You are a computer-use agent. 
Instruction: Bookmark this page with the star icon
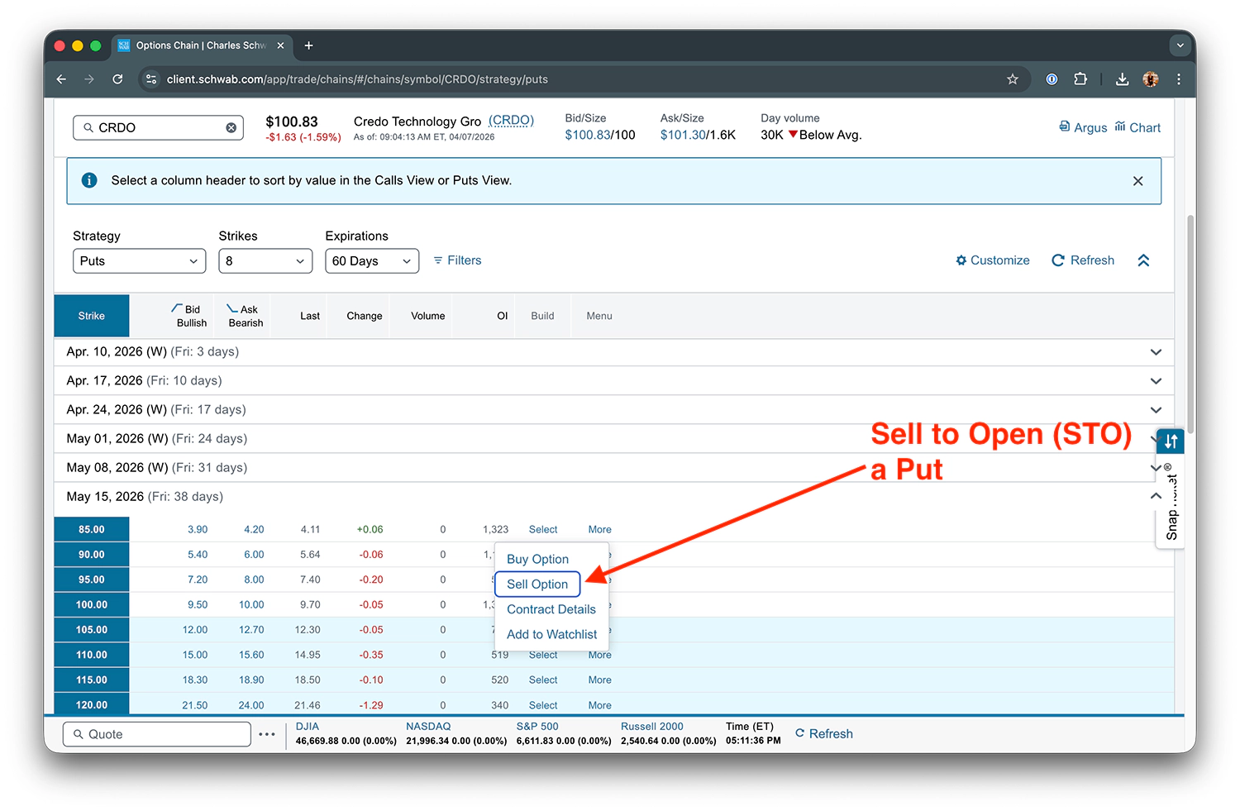click(1013, 79)
